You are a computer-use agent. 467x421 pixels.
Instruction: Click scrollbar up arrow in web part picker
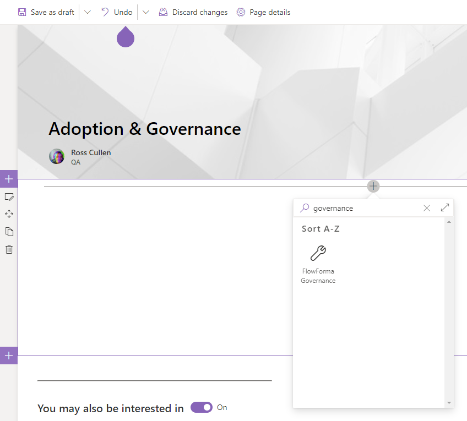pyautogui.click(x=449, y=222)
